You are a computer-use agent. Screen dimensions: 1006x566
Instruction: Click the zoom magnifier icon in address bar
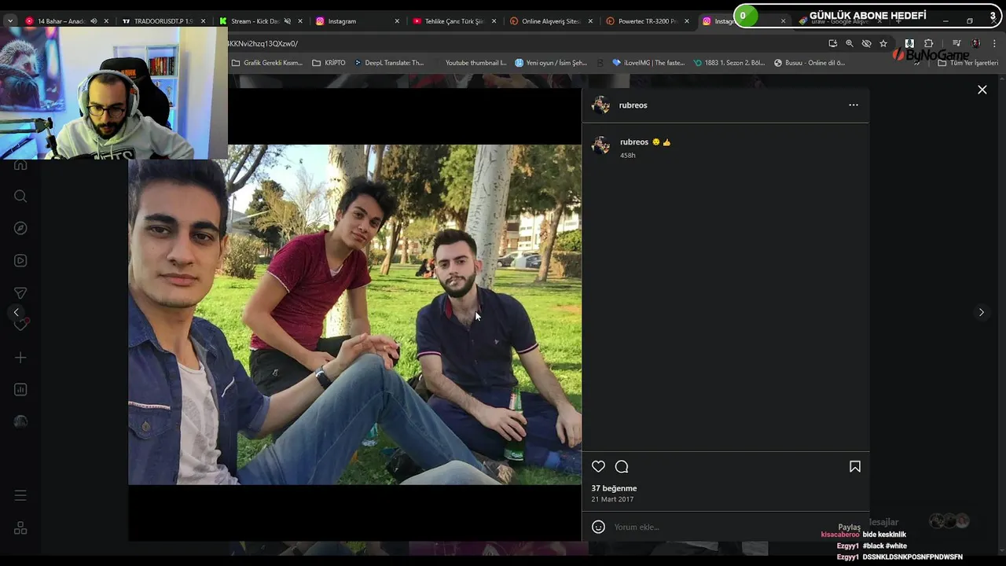pos(850,43)
